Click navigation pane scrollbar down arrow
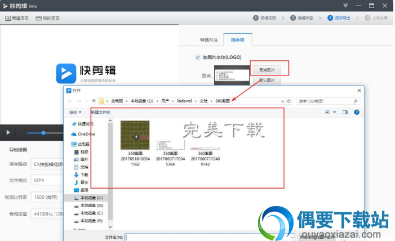This screenshot has width=395, height=241. [x=110, y=227]
